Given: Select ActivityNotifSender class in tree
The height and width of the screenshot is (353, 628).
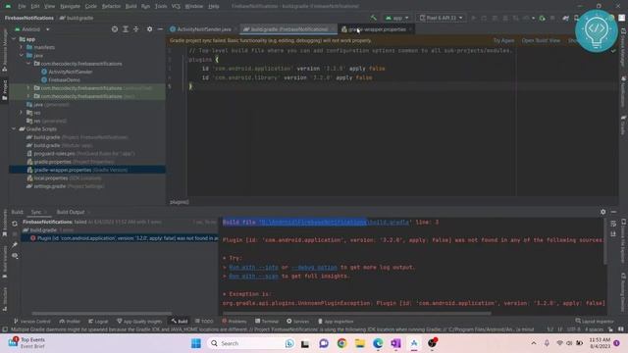Looking at the screenshot, I should [x=71, y=72].
